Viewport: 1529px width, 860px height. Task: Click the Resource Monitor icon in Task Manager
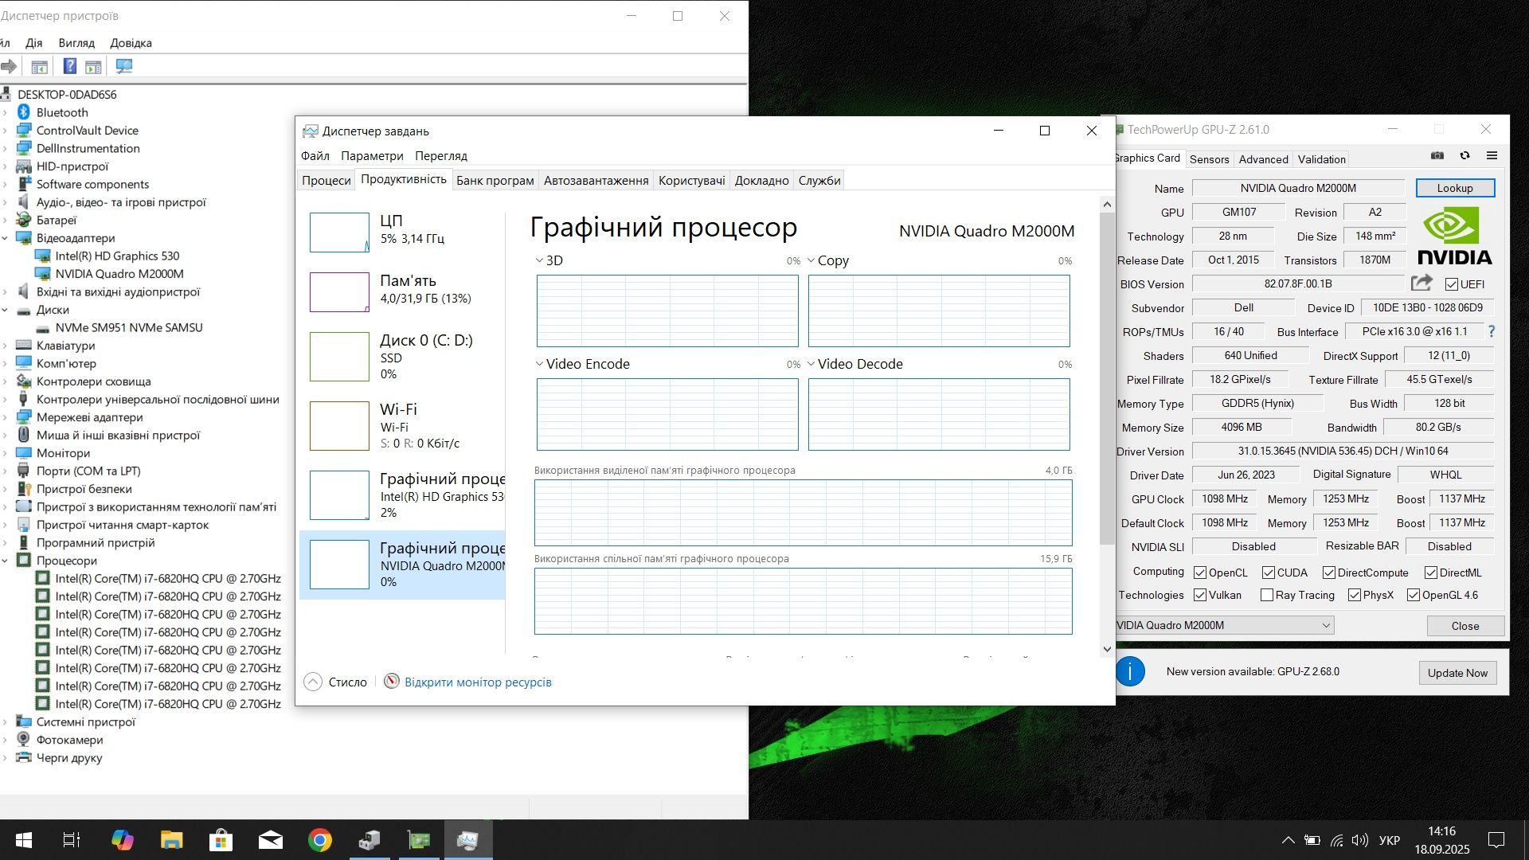click(x=391, y=682)
